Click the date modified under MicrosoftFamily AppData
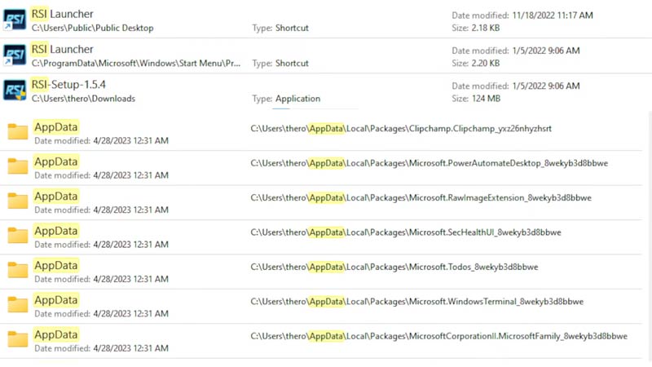This screenshot has width=652, height=367. pyautogui.click(x=101, y=348)
